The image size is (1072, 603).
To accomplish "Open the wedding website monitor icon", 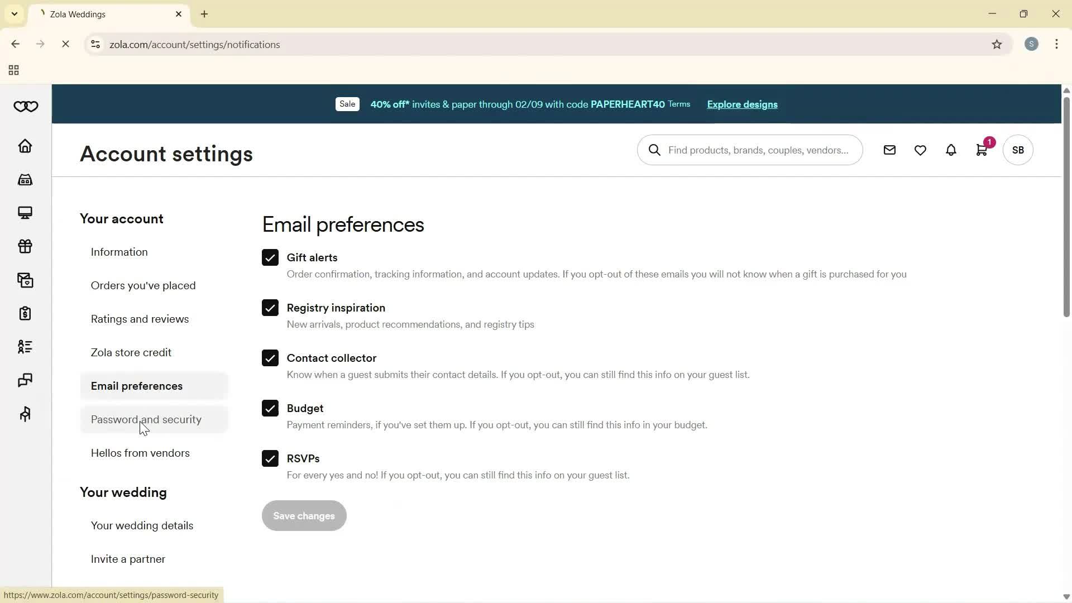I will [25, 213].
